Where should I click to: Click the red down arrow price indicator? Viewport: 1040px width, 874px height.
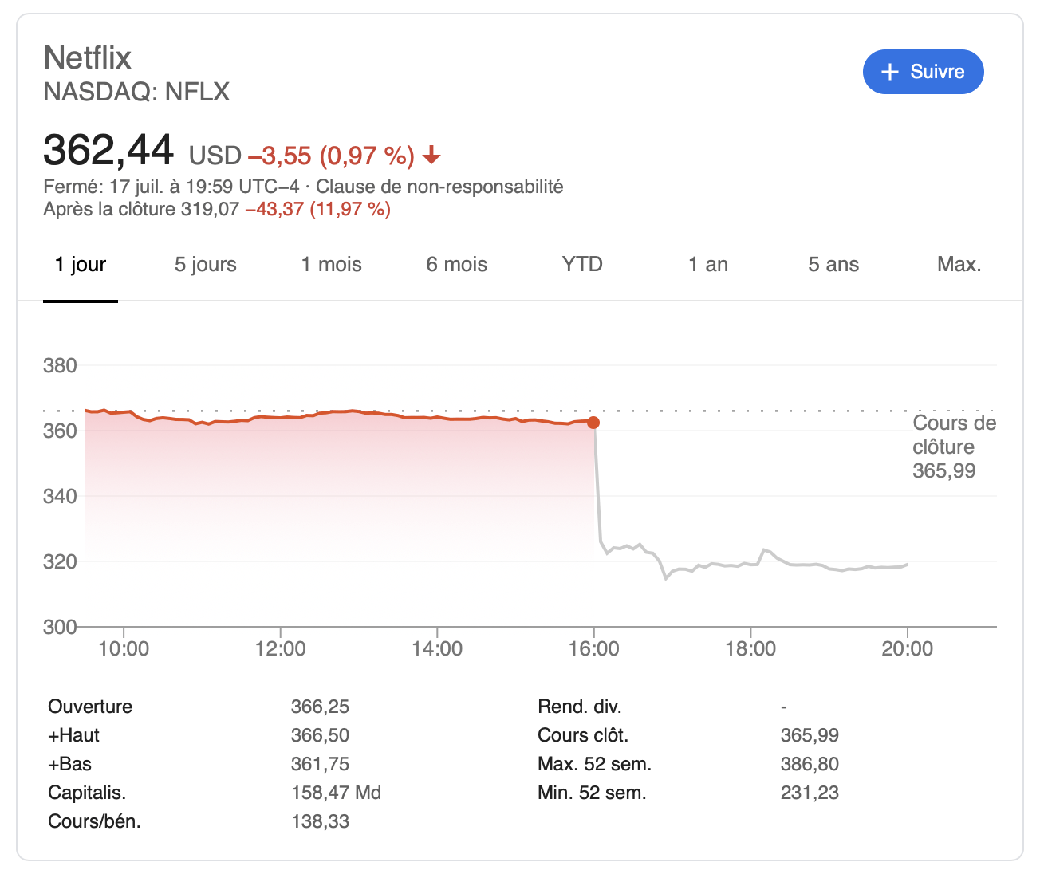click(x=431, y=155)
